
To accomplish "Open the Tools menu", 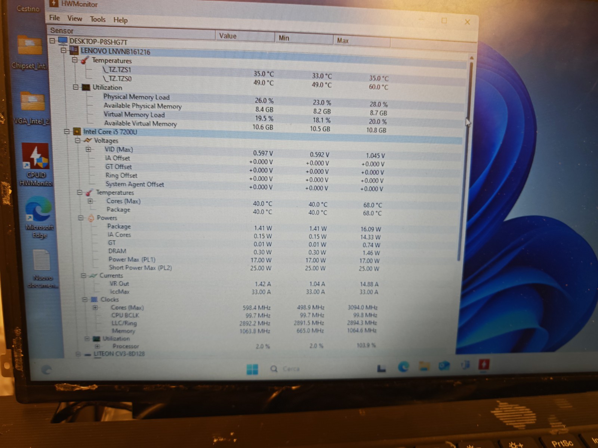I will tap(98, 19).
